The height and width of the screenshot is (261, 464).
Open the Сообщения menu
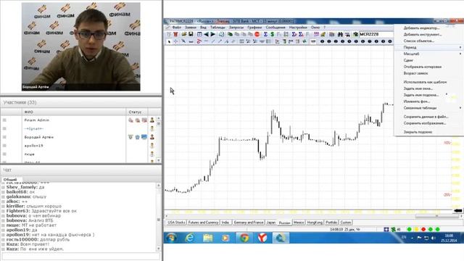[275, 28]
